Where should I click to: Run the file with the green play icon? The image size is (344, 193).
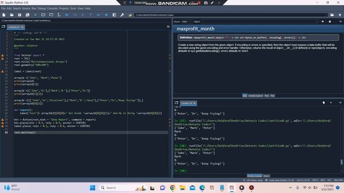coord(35,15)
